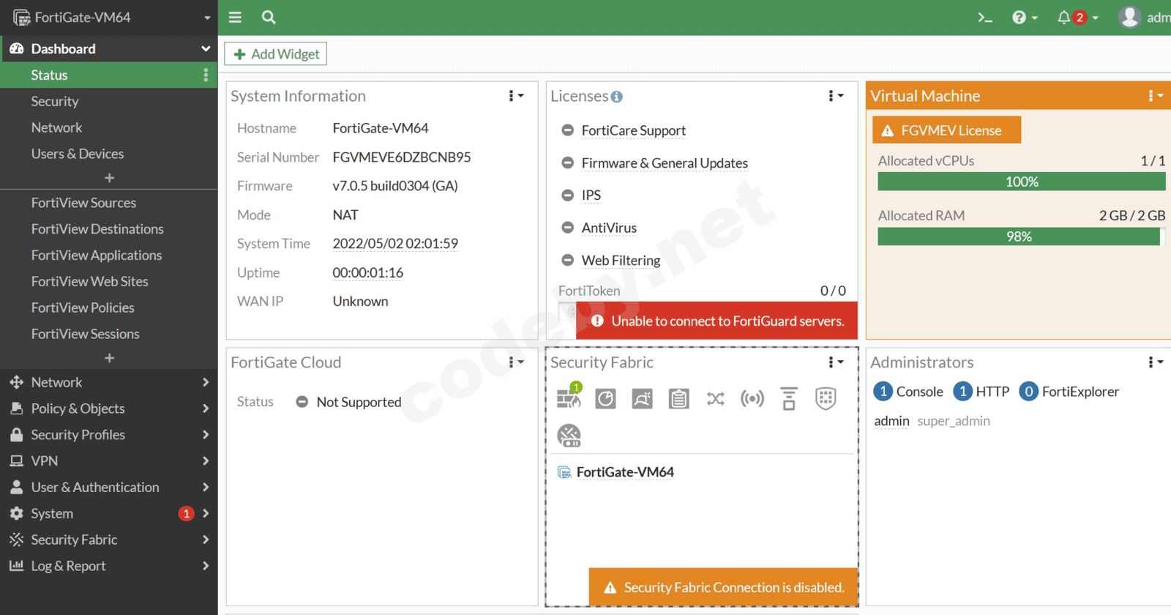Viewport: 1171px width, 615px height.
Task: Click the crossed-arrows switch icon in Security Fabric
Action: click(x=715, y=398)
